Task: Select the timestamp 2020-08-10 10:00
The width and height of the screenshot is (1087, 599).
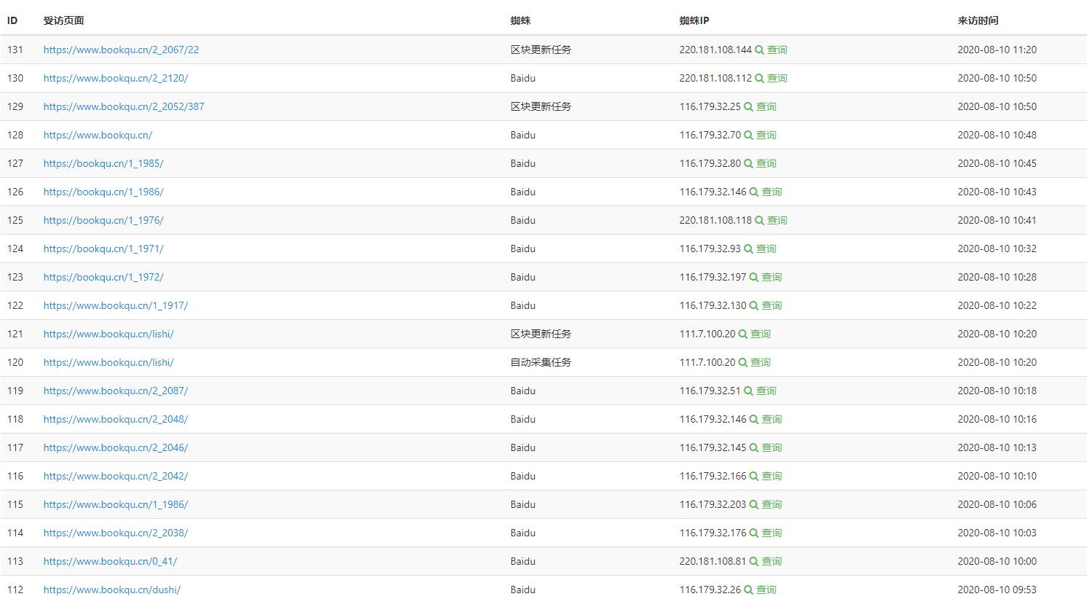Action: coord(997,561)
